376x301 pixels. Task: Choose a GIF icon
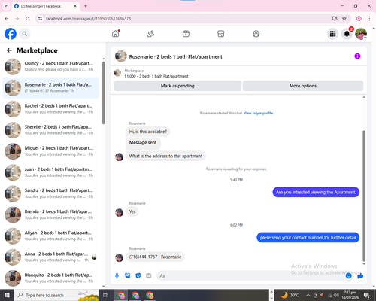pyautogui.click(x=149, y=276)
